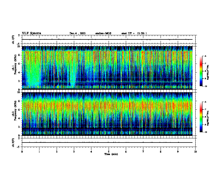Click the "5" tick on time axis
This screenshot has width=220, height=170.
[109, 152]
